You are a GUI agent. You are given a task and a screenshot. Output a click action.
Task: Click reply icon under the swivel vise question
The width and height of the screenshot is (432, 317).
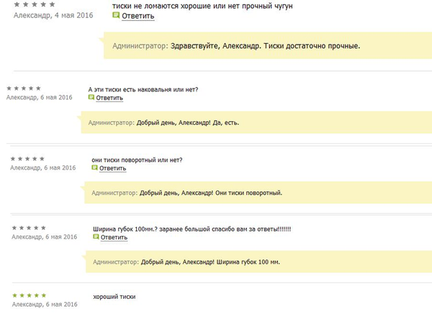[x=95, y=168]
